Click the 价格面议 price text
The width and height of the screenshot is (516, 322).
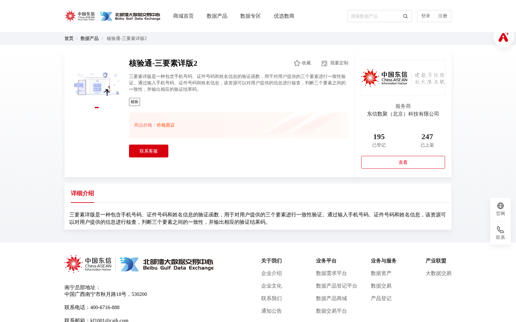point(166,125)
